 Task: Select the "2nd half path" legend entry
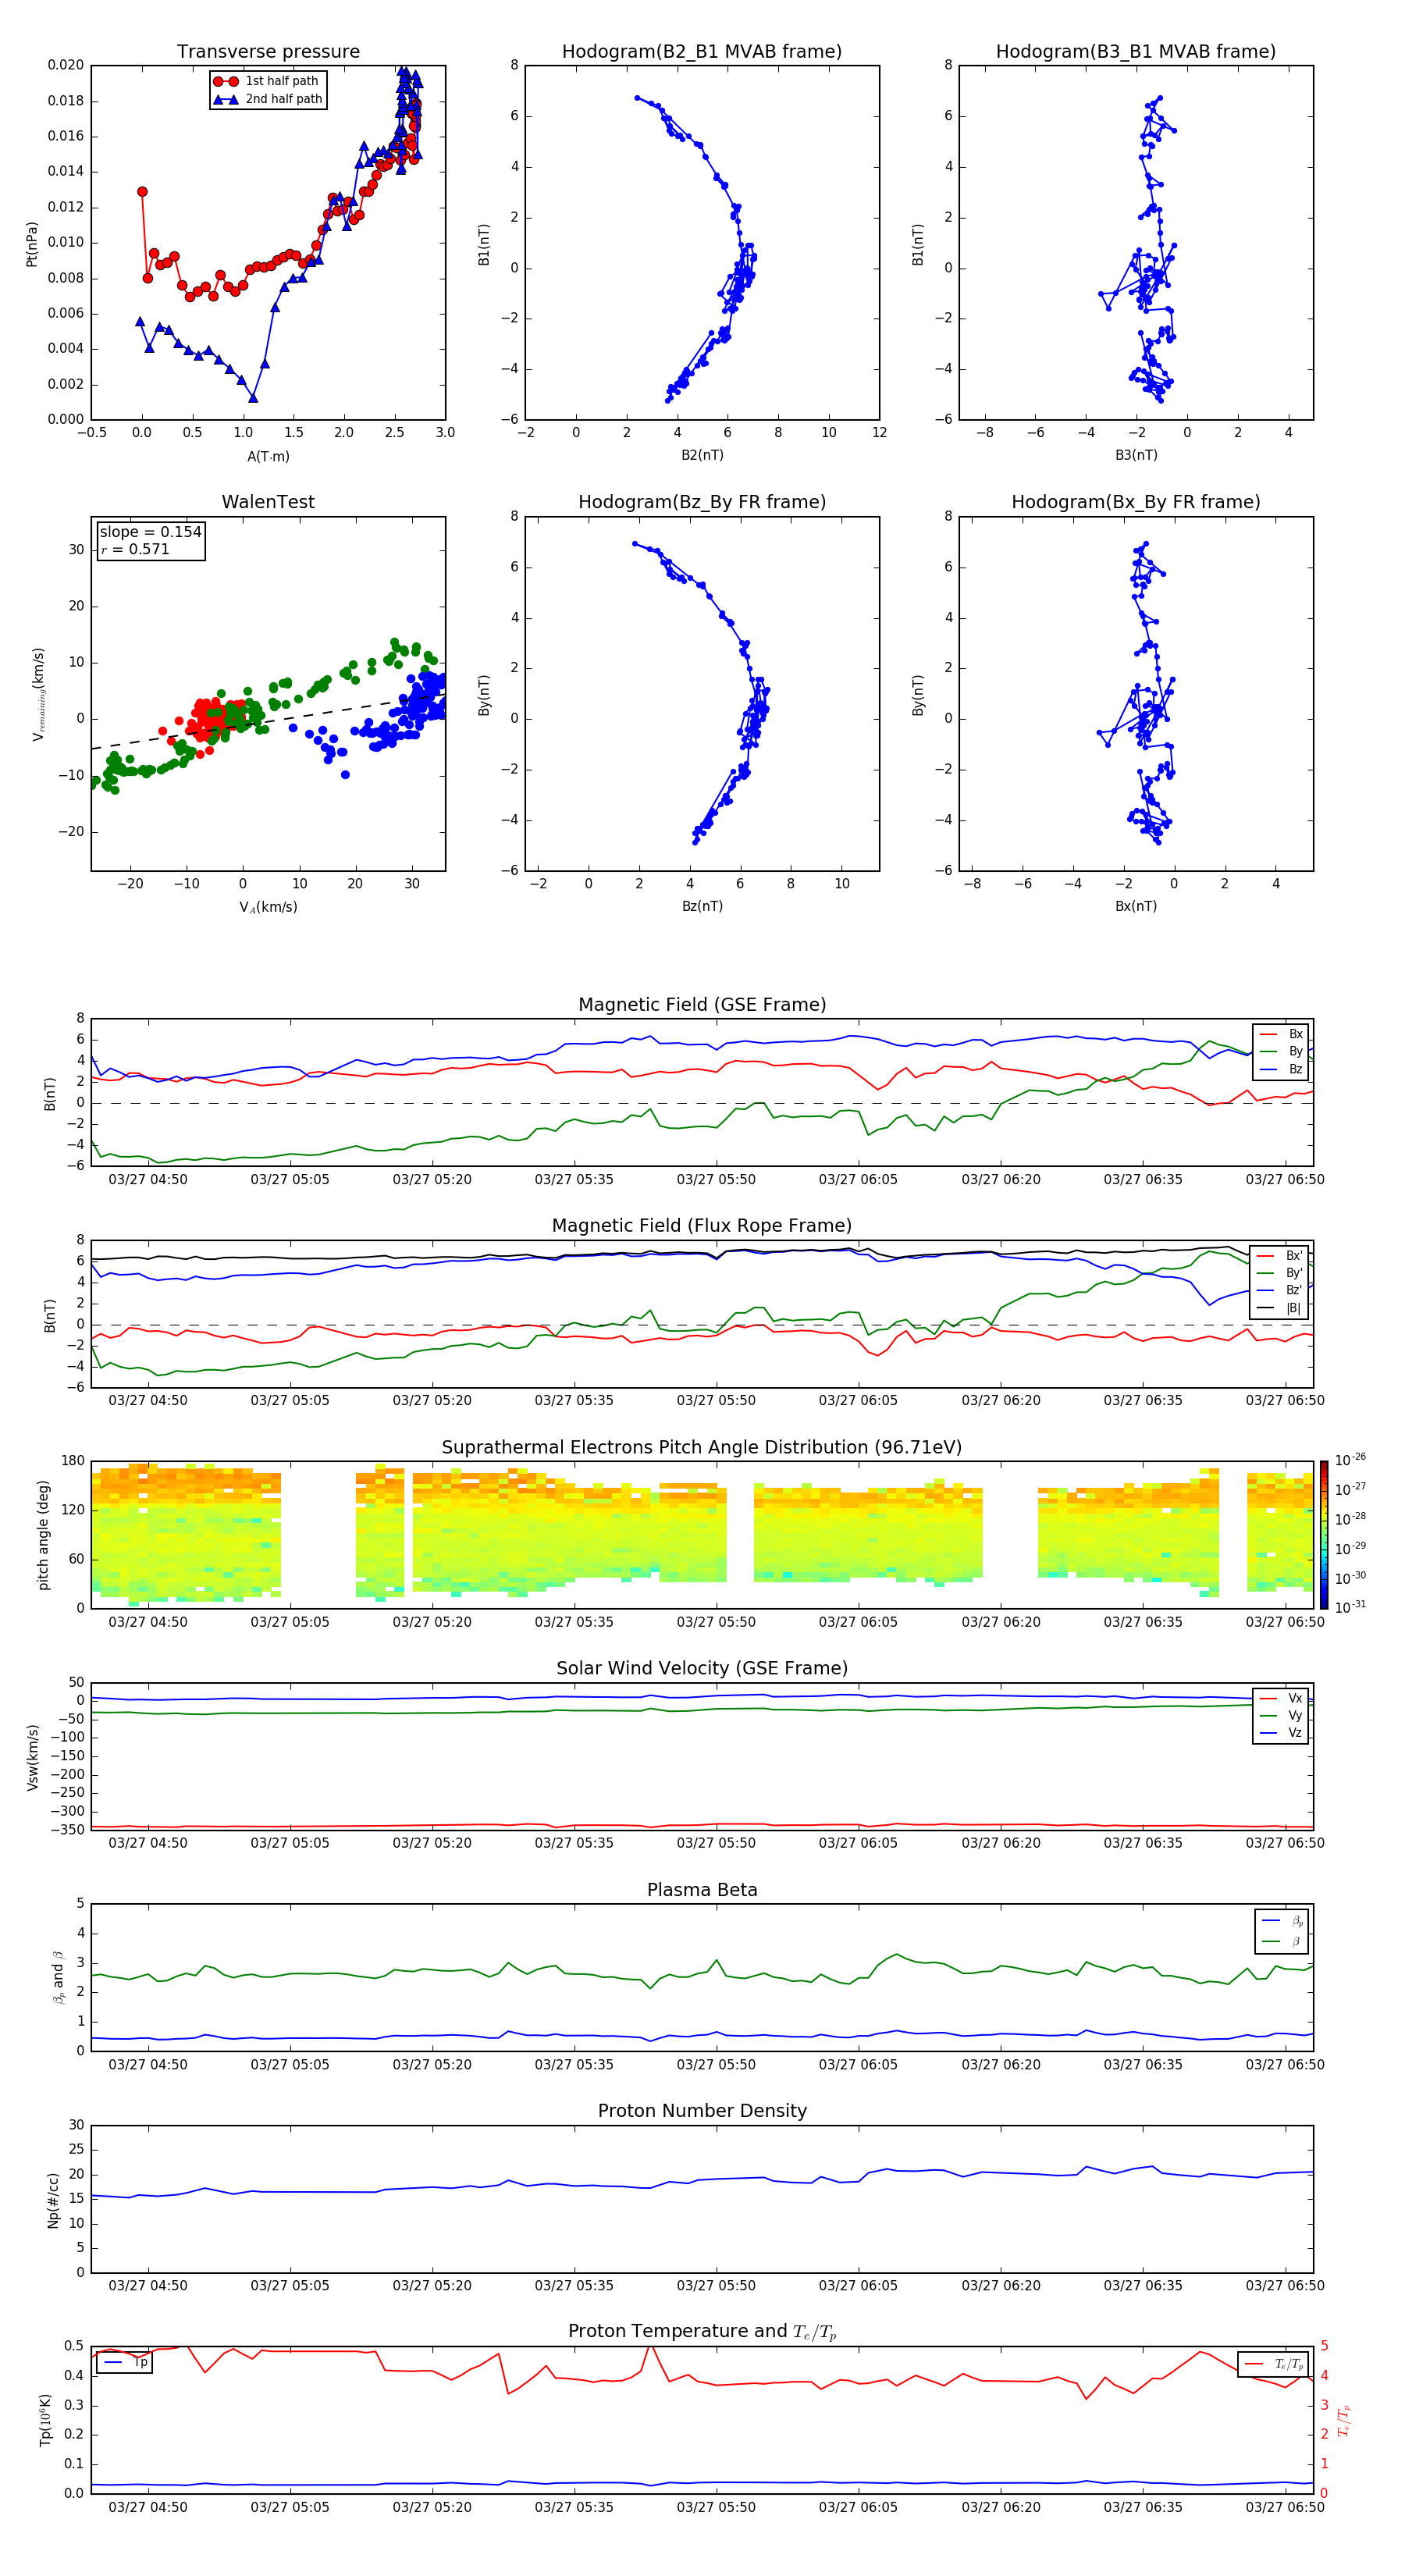coord(269,99)
